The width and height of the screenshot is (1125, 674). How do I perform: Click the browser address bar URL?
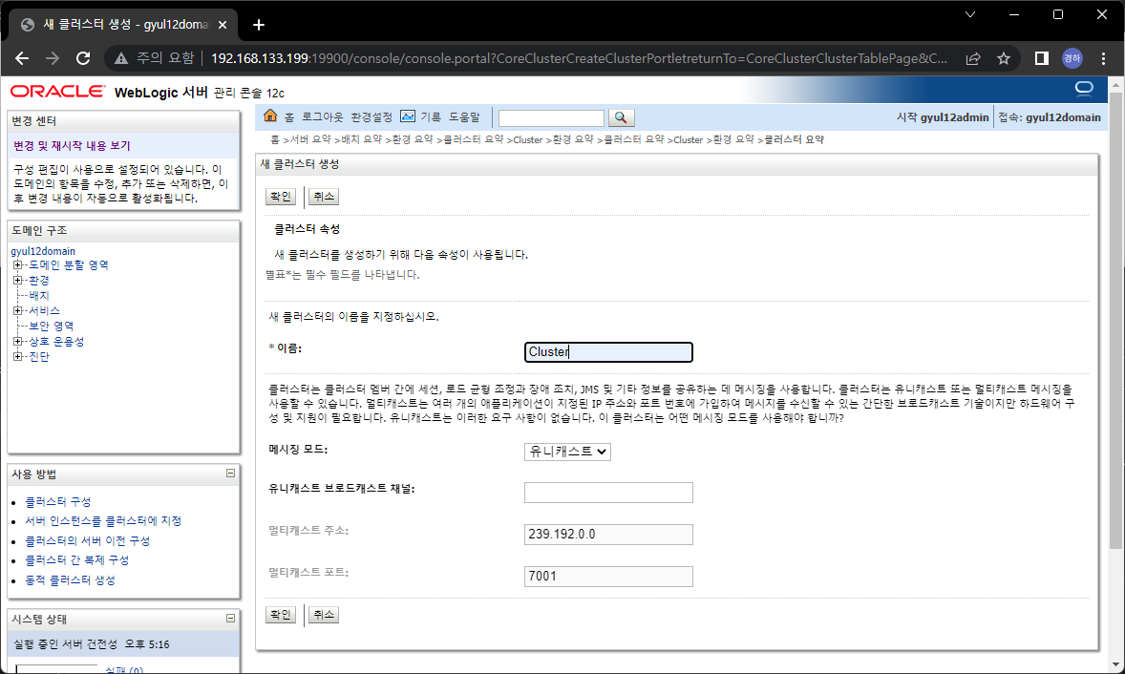pos(579,59)
